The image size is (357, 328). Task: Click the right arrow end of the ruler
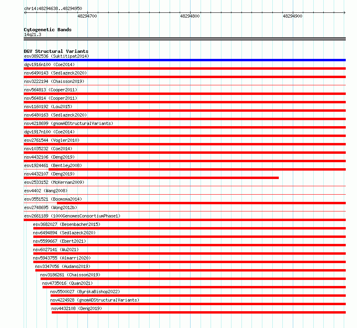pyautogui.click(x=345, y=12)
